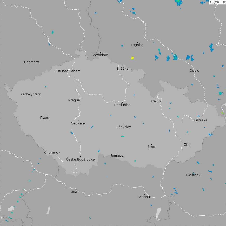Click the yellow radar echo near Legnica
226x226 pixels.
coord(132,58)
